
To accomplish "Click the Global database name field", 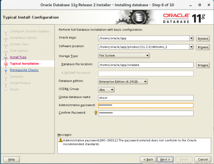I will click(146, 97).
